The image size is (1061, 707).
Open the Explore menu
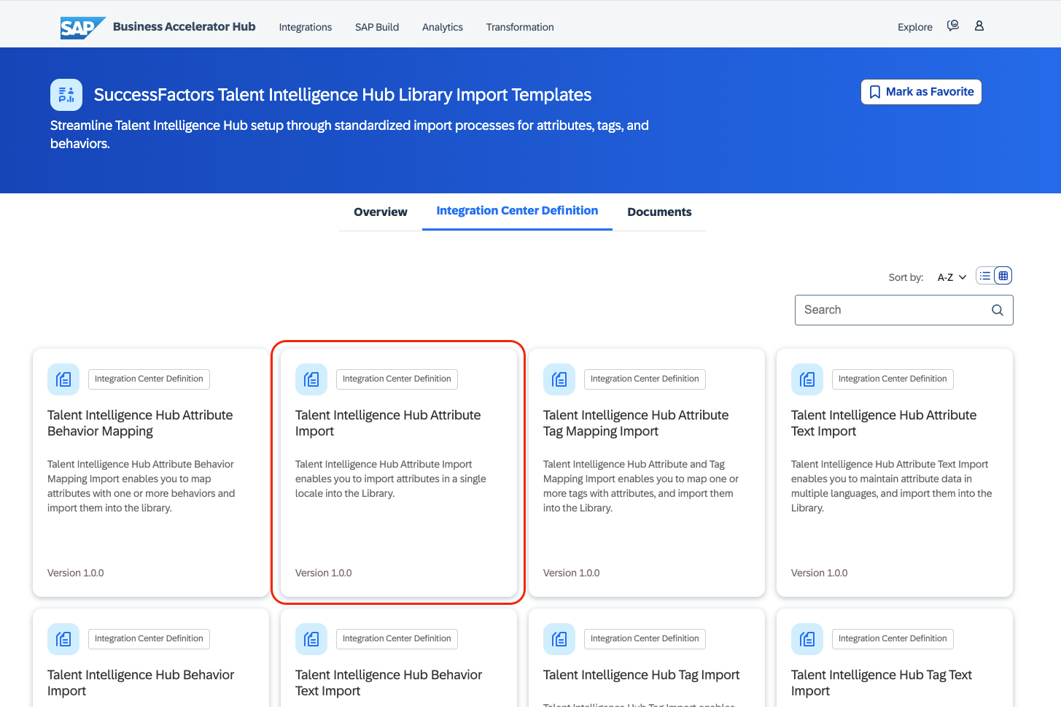(x=915, y=28)
